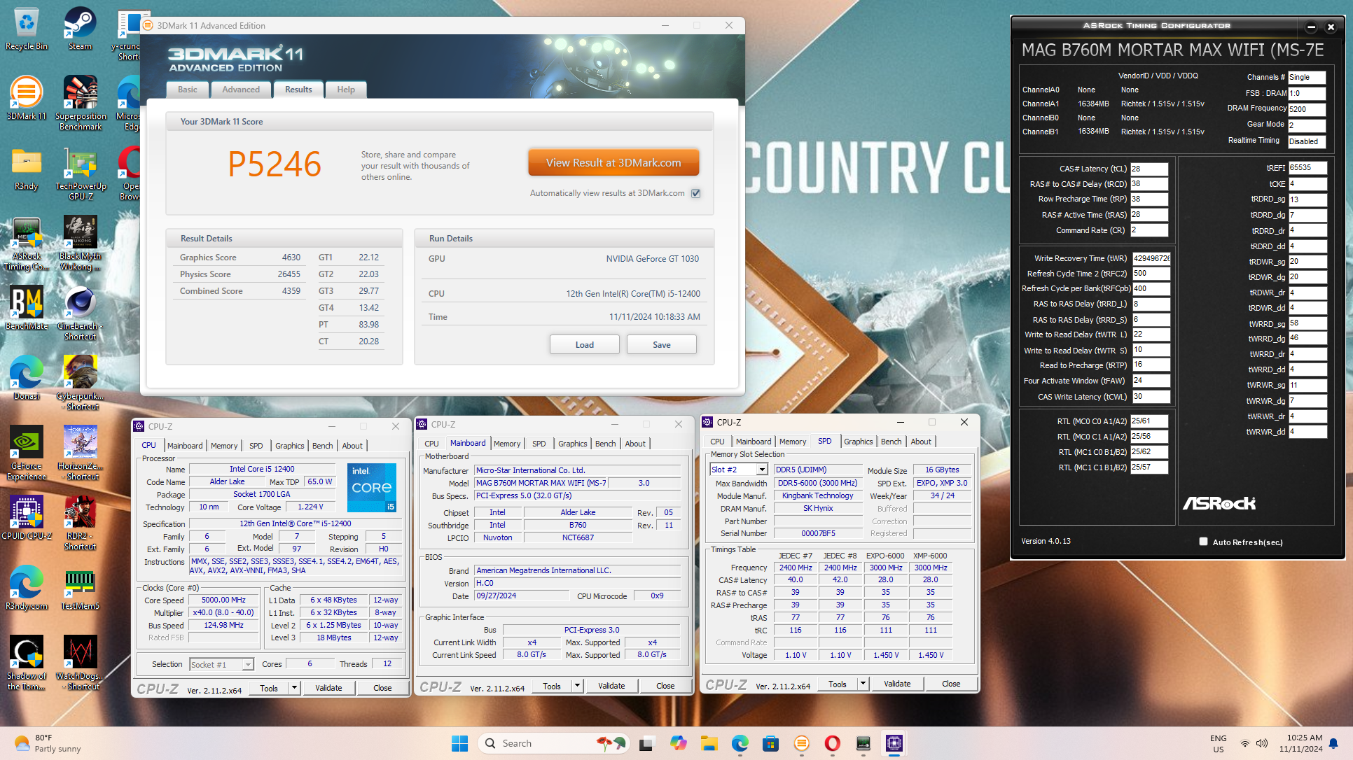Launch the TechPowerUp GPU-Z shortcut
The width and height of the screenshot is (1353, 760).
click(x=81, y=173)
